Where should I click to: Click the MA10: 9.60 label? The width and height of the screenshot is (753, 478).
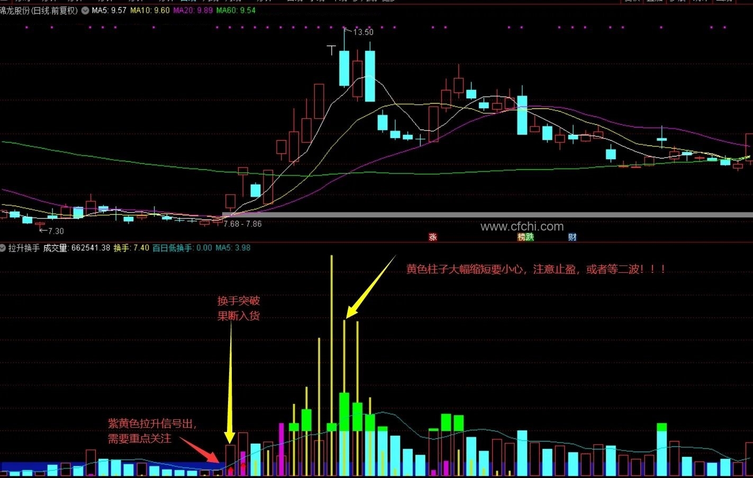coord(150,10)
